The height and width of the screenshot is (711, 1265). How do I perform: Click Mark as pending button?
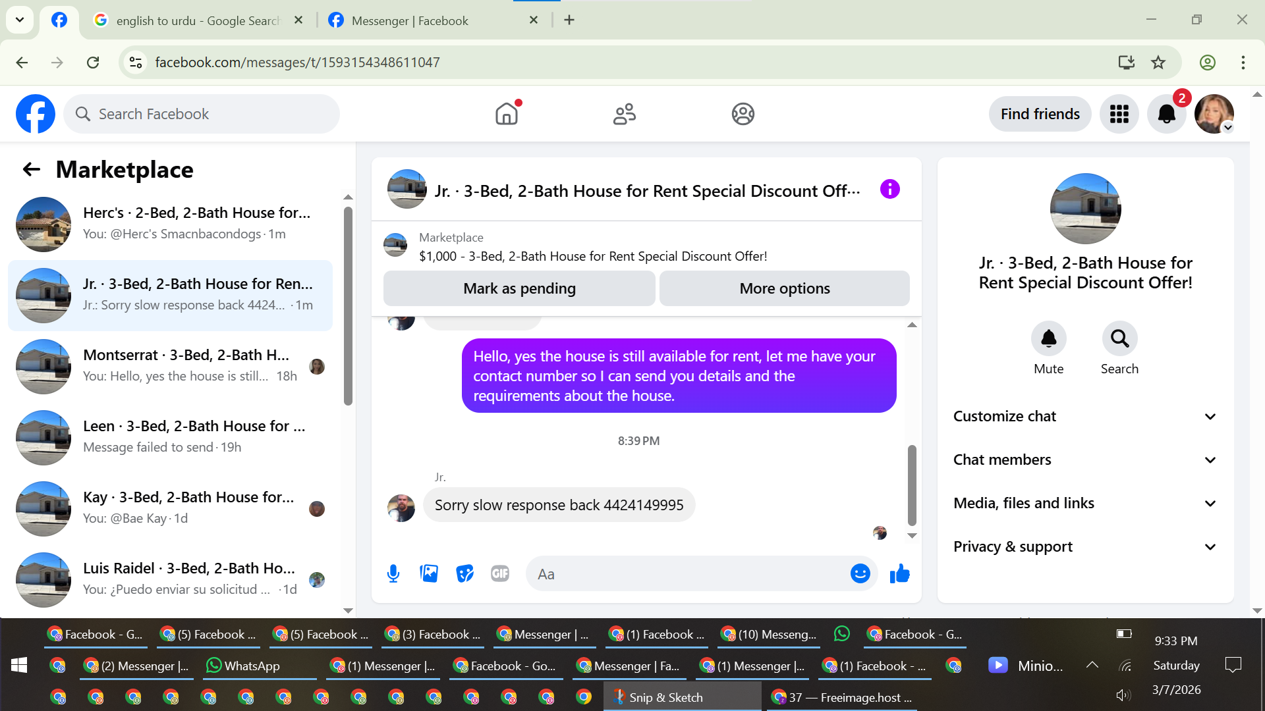[x=519, y=288]
